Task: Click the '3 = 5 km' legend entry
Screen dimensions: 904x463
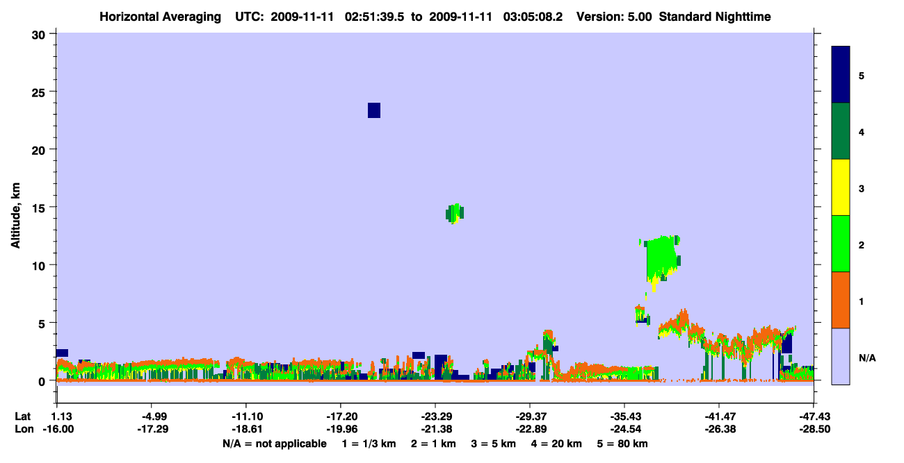Action: 494,444
